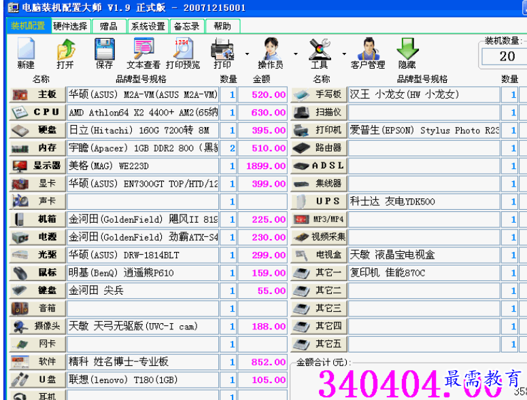Click the 显示器 amount 1899.00
This screenshot has width=527, height=400.
262,166
